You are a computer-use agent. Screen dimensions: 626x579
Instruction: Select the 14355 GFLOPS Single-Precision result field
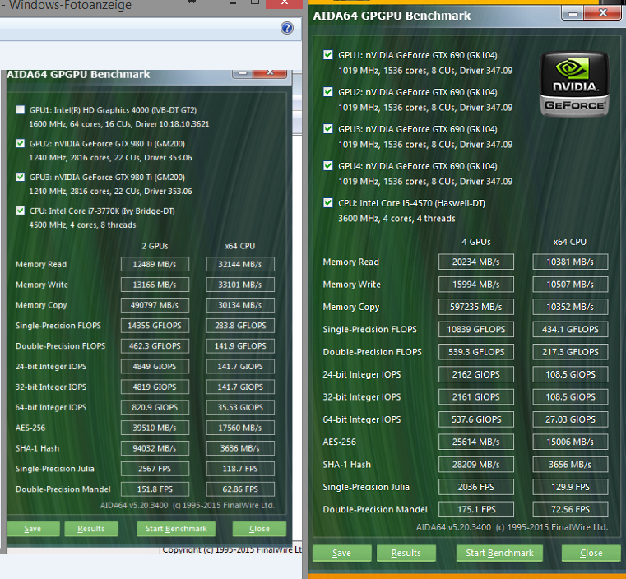[x=155, y=326]
